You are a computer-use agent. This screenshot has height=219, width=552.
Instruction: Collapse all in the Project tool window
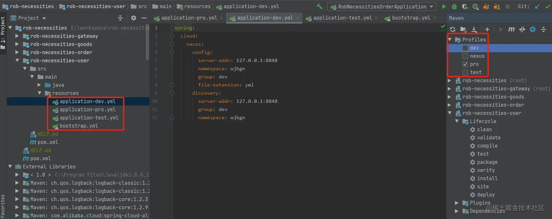click(x=120, y=18)
